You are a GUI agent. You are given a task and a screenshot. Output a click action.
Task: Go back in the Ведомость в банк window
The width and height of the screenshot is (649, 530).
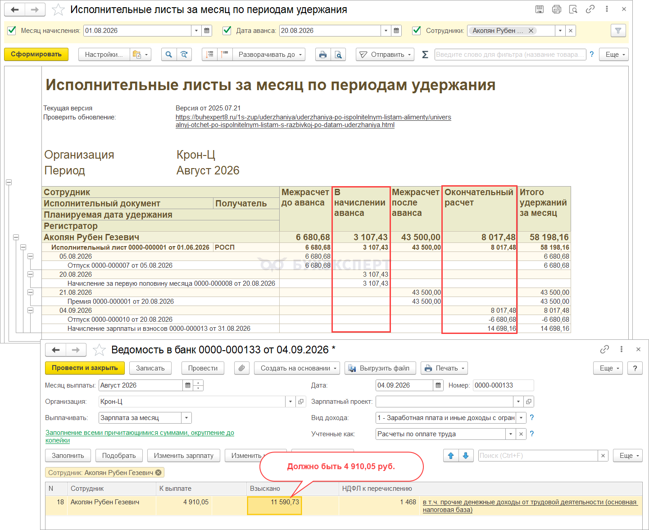(56, 350)
